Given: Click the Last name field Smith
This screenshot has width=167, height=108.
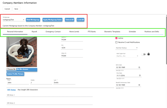Looking at the screenshot, I should click(64, 83).
